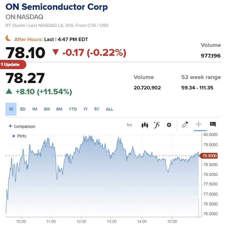This screenshot has width=229, height=228.
Task: Open the 1m interval dropdown
Action: coord(129,125)
